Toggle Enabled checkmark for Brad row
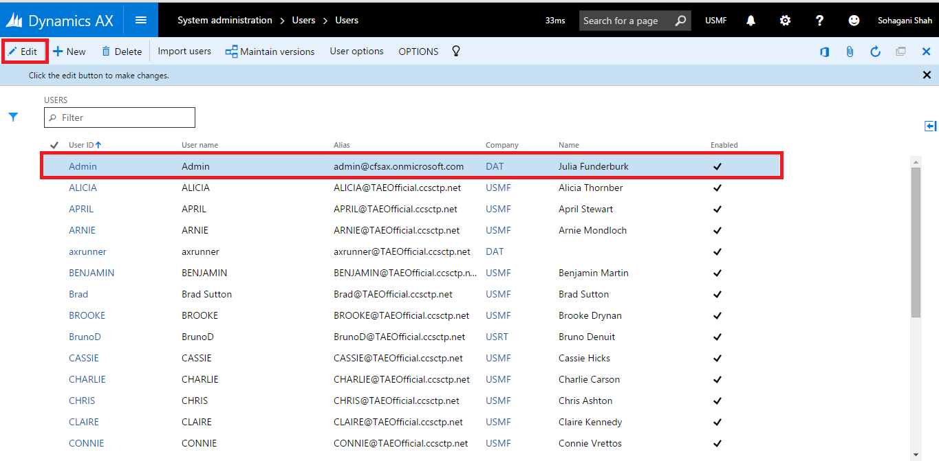939x461 pixels. click(717, 294)
